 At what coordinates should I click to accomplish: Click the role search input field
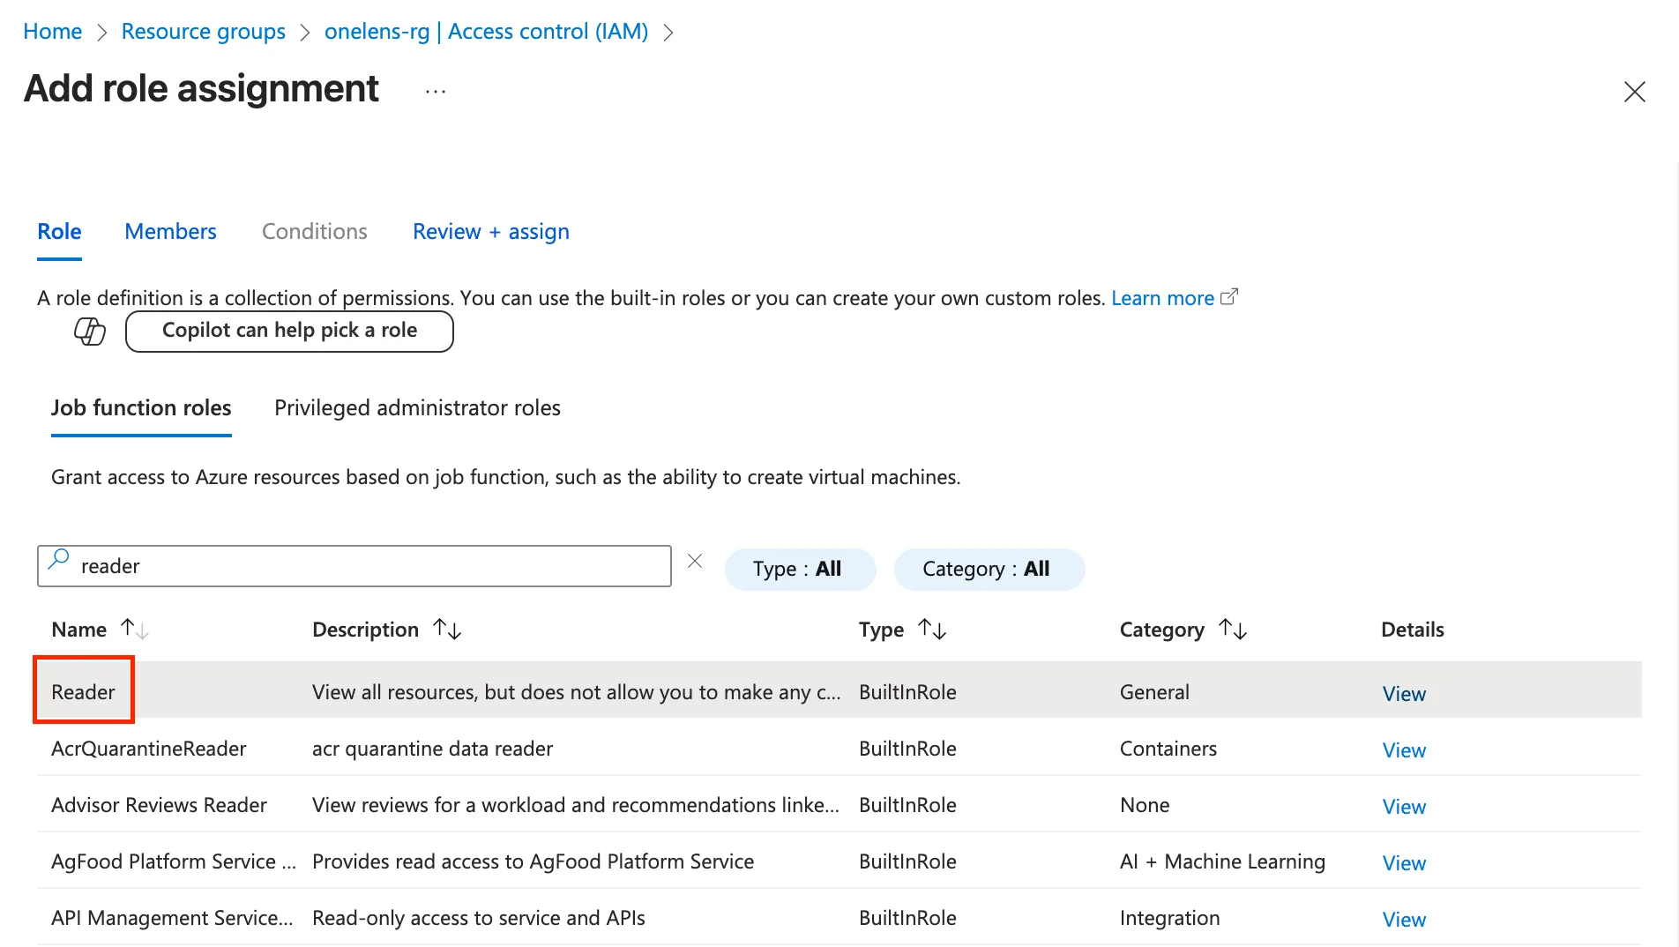click(x=370, y=566)
